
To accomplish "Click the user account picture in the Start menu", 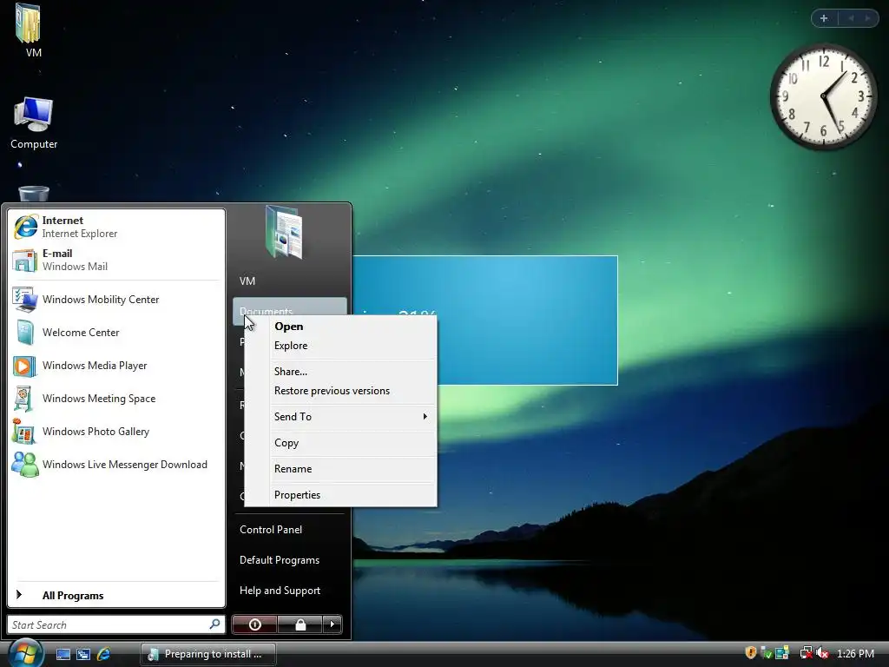I will pyautogui.click(x=284, y=231).
